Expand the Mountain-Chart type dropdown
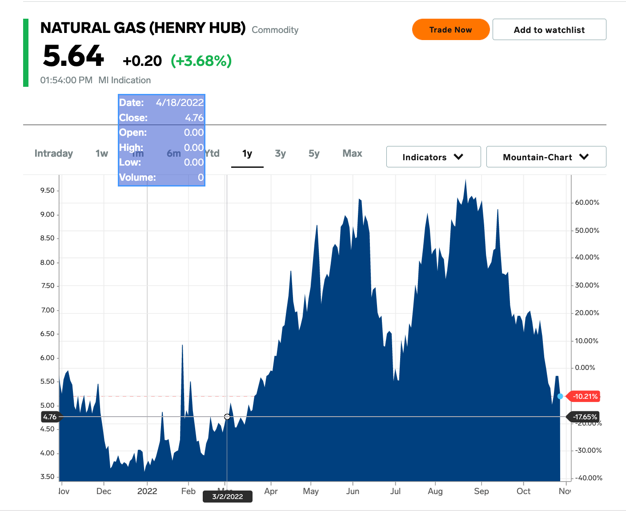 pos(546,157)
